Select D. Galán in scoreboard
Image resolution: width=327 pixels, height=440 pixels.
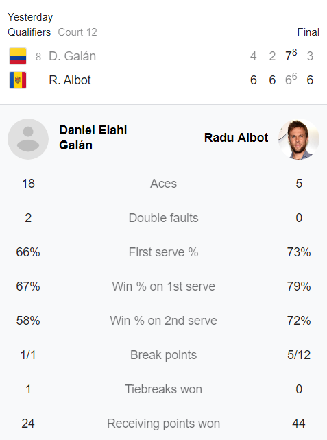[x=72, y=56]
